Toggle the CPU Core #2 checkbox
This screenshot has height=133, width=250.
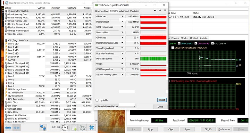179,43
